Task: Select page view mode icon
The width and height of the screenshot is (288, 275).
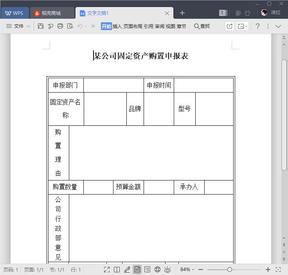Action: click(x=137, y=270)
